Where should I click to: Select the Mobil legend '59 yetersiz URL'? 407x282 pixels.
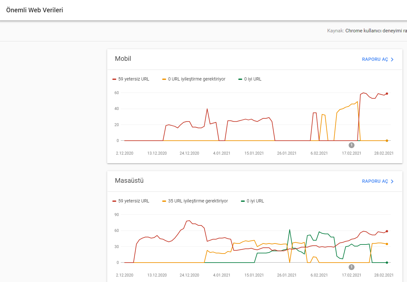[x=131, y=79]
